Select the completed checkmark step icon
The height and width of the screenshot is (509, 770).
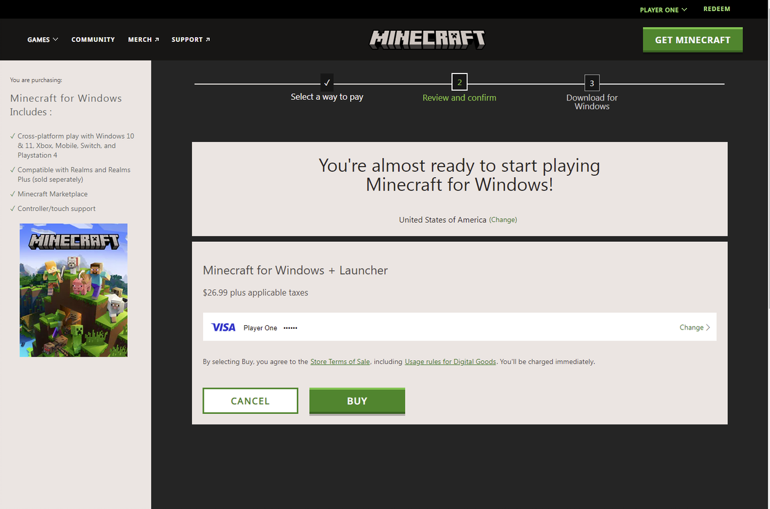click(327, 81)
